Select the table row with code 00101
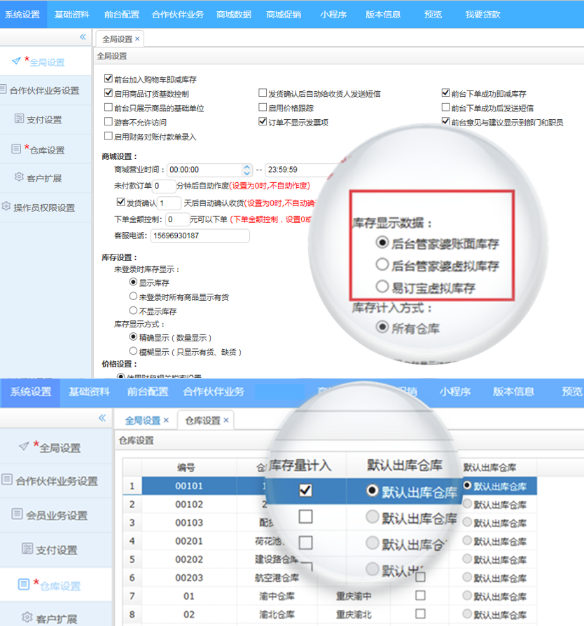Viewport: 584px width, 626px height. coord(330,486)
